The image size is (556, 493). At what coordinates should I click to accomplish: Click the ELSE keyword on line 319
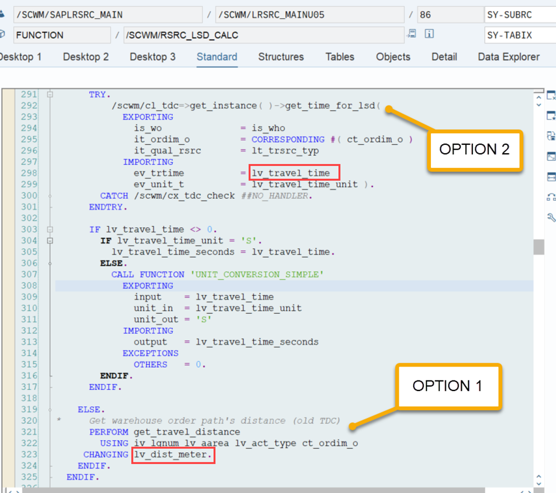89,410
